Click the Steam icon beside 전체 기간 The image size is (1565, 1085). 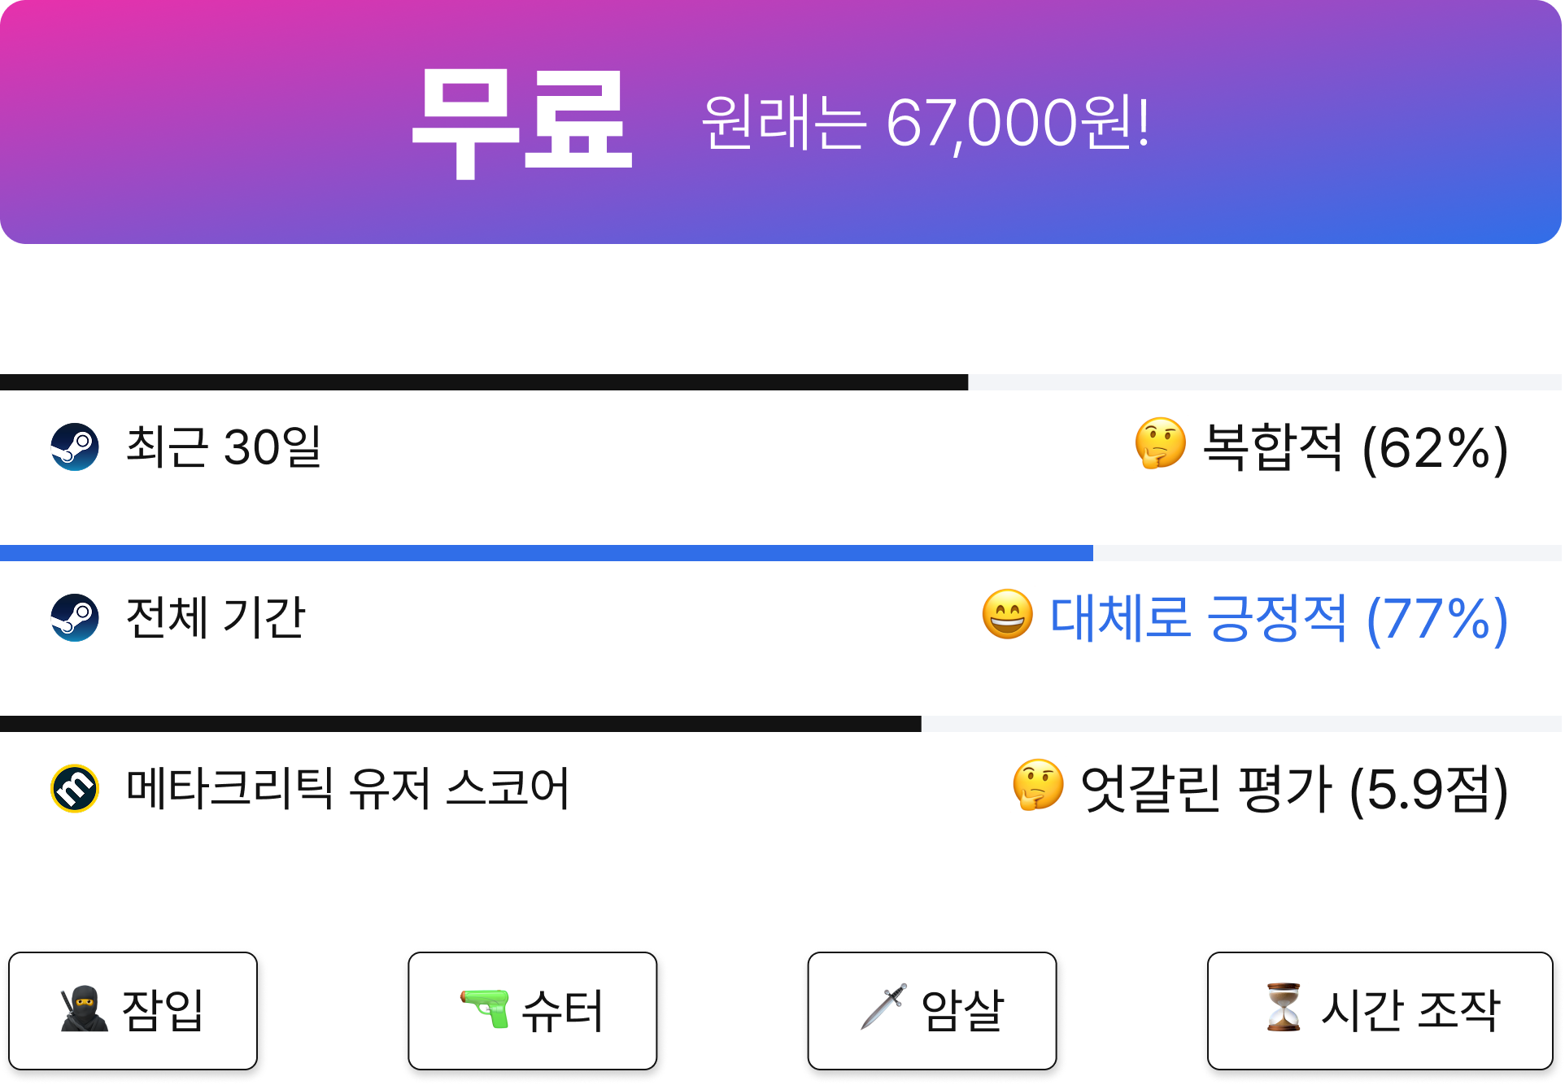[75, 617]
